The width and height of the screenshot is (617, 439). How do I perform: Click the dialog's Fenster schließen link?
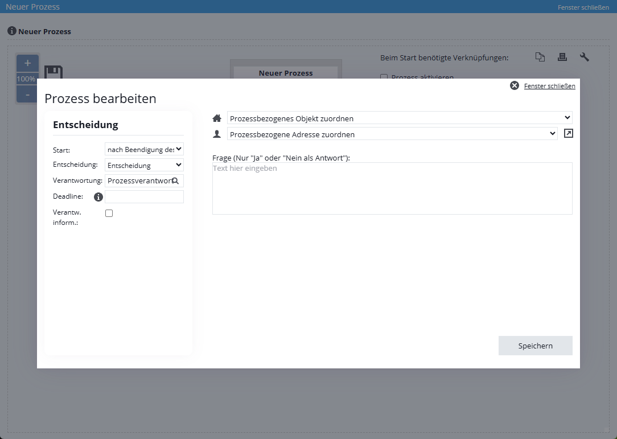click(549, 86)
